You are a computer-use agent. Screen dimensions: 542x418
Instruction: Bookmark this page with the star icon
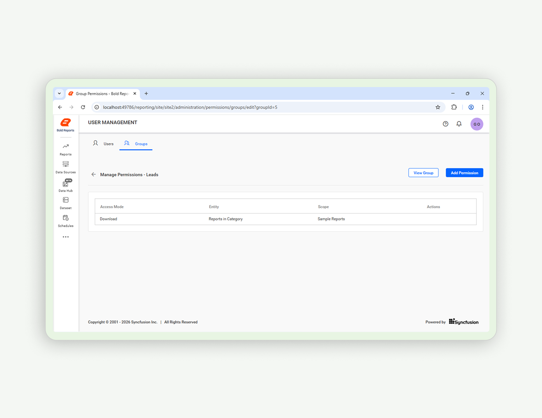click(438, 107)
